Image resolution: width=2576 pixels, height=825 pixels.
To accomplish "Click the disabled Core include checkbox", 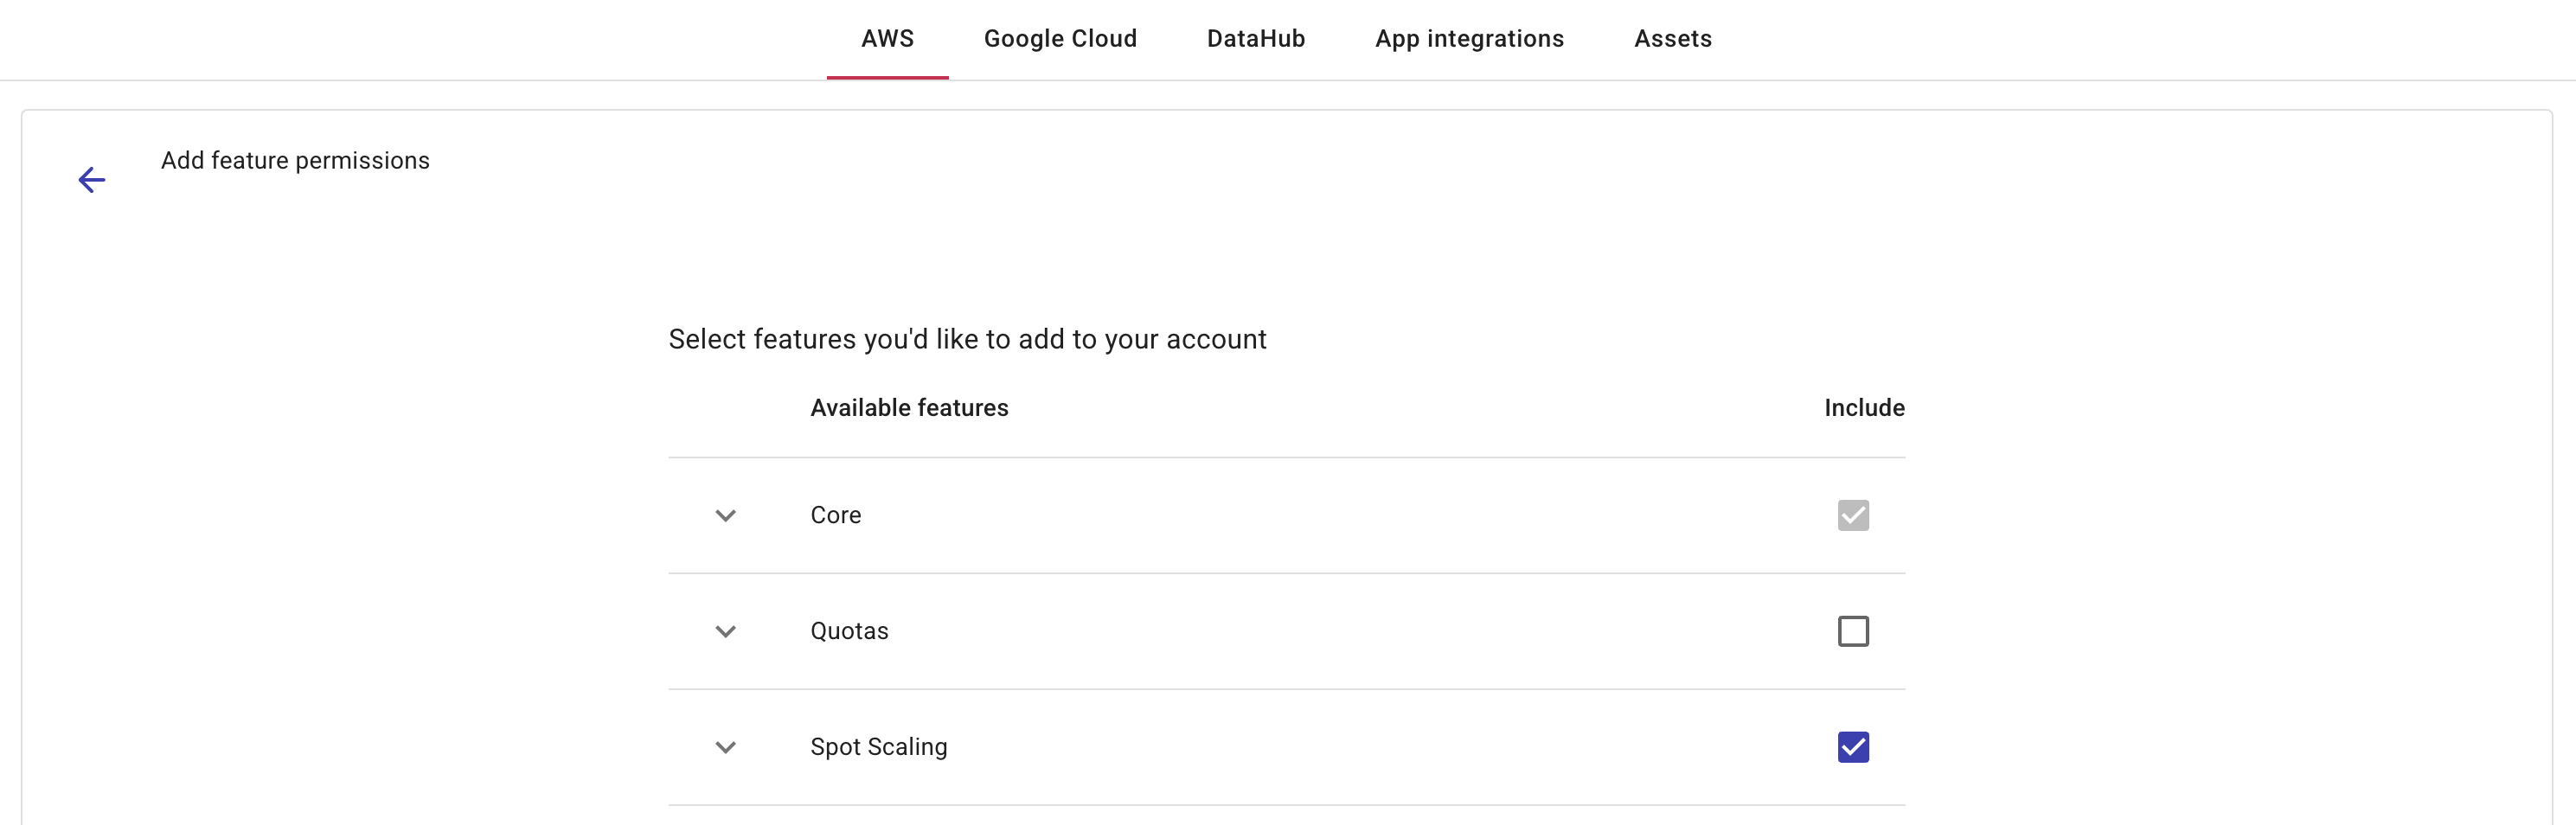I will pyautogui.click(x=1853, y=516).
